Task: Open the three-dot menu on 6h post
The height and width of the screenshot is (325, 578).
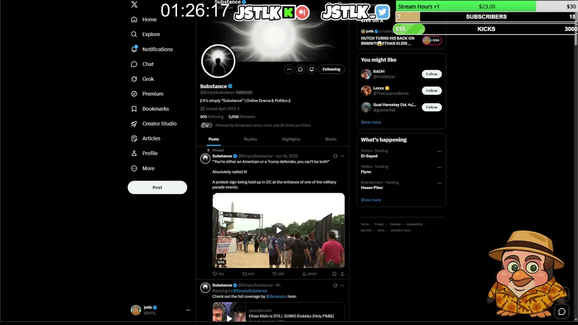Action: (x=342, y=285)
